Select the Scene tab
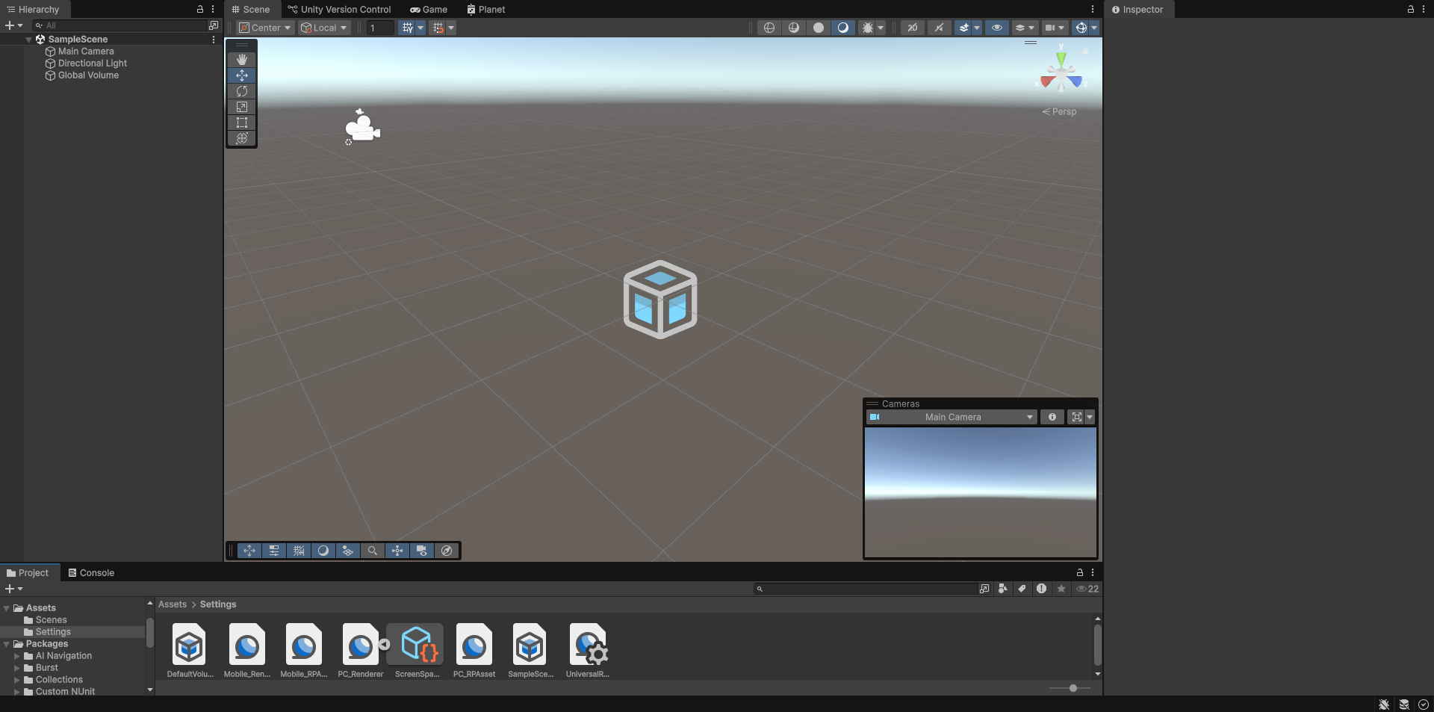Viewport: 1434px width, 712px height. [251, 10]
